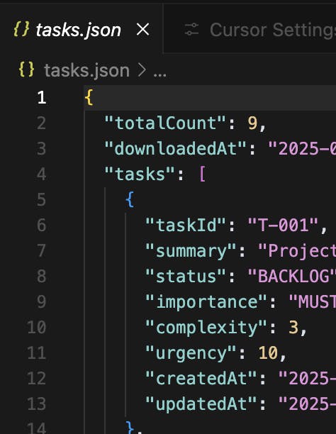The image size is (336, 434).
Task: Click line number 5 fold gutter
Action: click(x=41, y=199)
